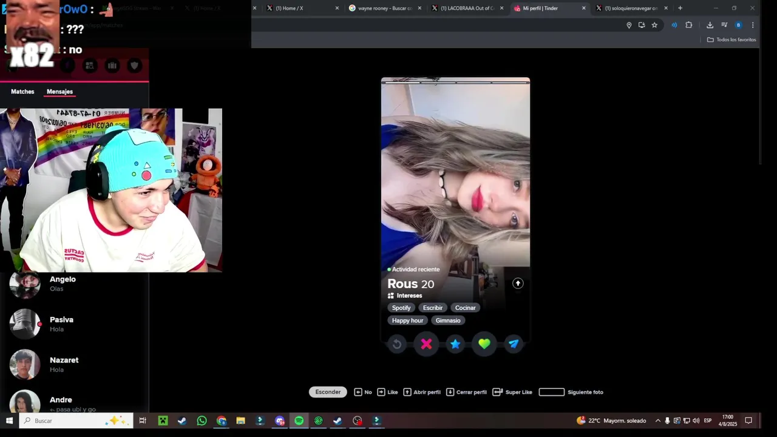Open the weather widget '22°C Mayorm. soleado'
Viewport: 777px width, 437px height.
611,421
